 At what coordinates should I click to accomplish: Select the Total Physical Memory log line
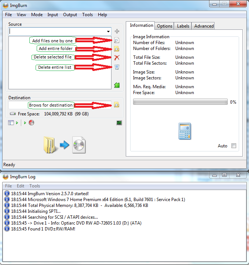80,205
